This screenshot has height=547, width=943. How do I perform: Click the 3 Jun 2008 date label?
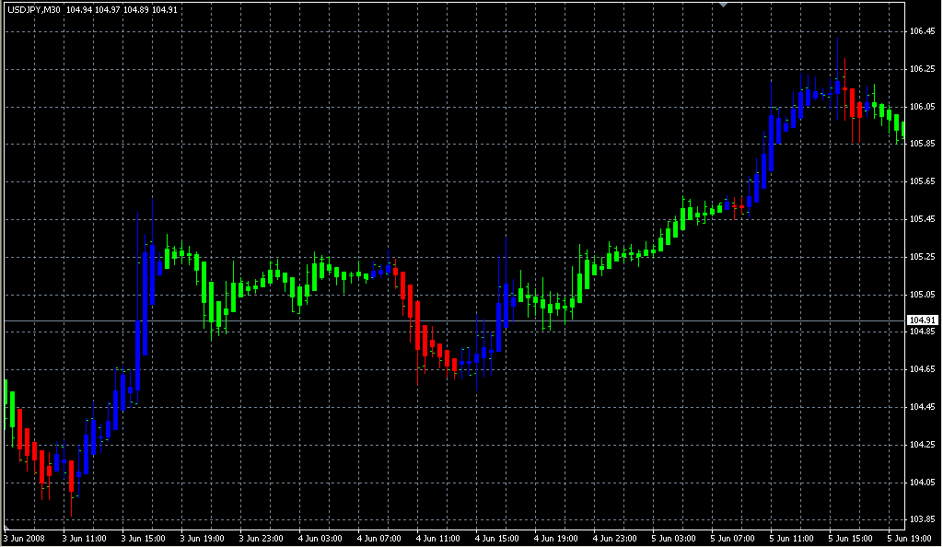click(x=24, y=539)
